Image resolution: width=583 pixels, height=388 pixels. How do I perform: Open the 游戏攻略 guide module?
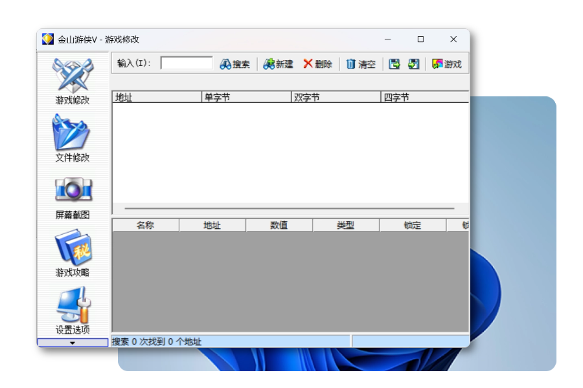pyautogui.click(x=73, y=253)
